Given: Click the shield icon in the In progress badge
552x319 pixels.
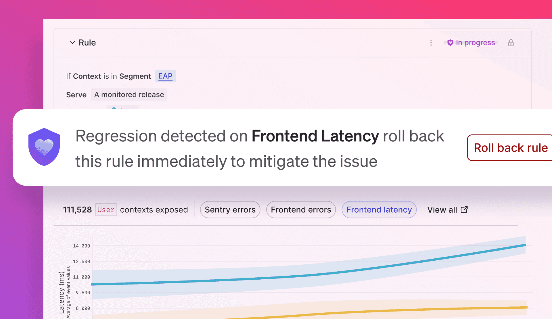Looking at the screenshot, I should [450, 43].
